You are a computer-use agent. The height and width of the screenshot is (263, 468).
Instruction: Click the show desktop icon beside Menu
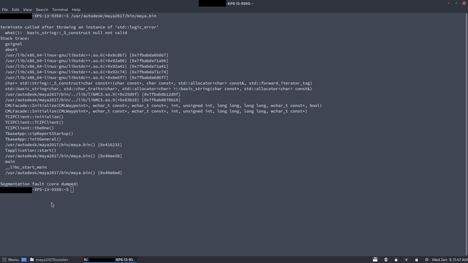[x=24, y=260]
